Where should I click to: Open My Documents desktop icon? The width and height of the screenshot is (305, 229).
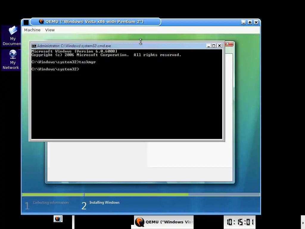click(12, 36)
